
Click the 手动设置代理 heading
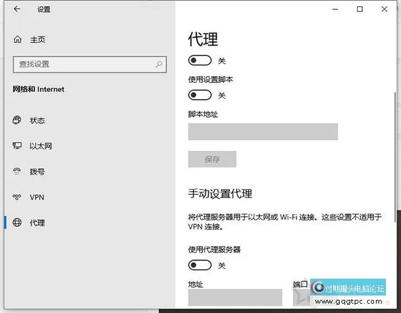coord(220,194)
